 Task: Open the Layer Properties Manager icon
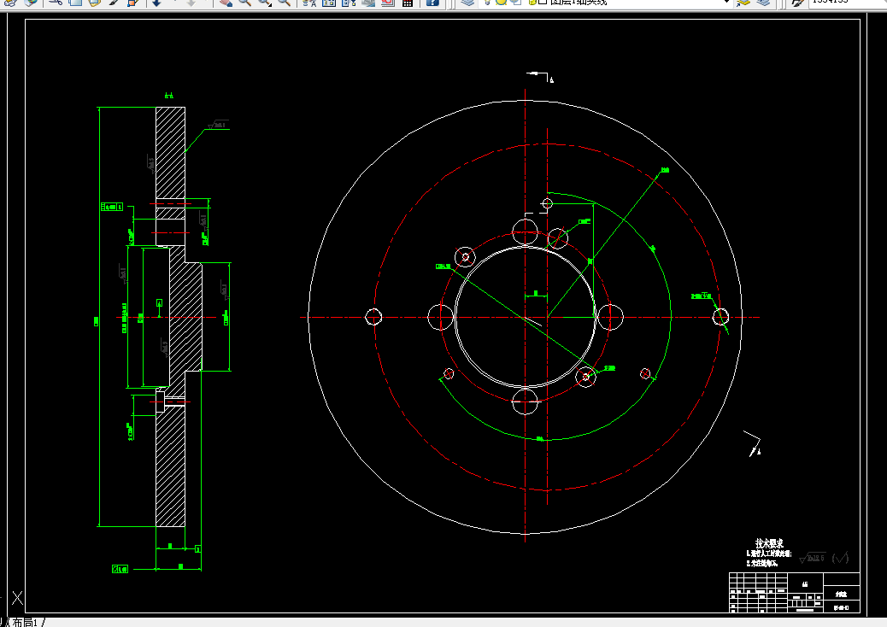tap(467, 2)
